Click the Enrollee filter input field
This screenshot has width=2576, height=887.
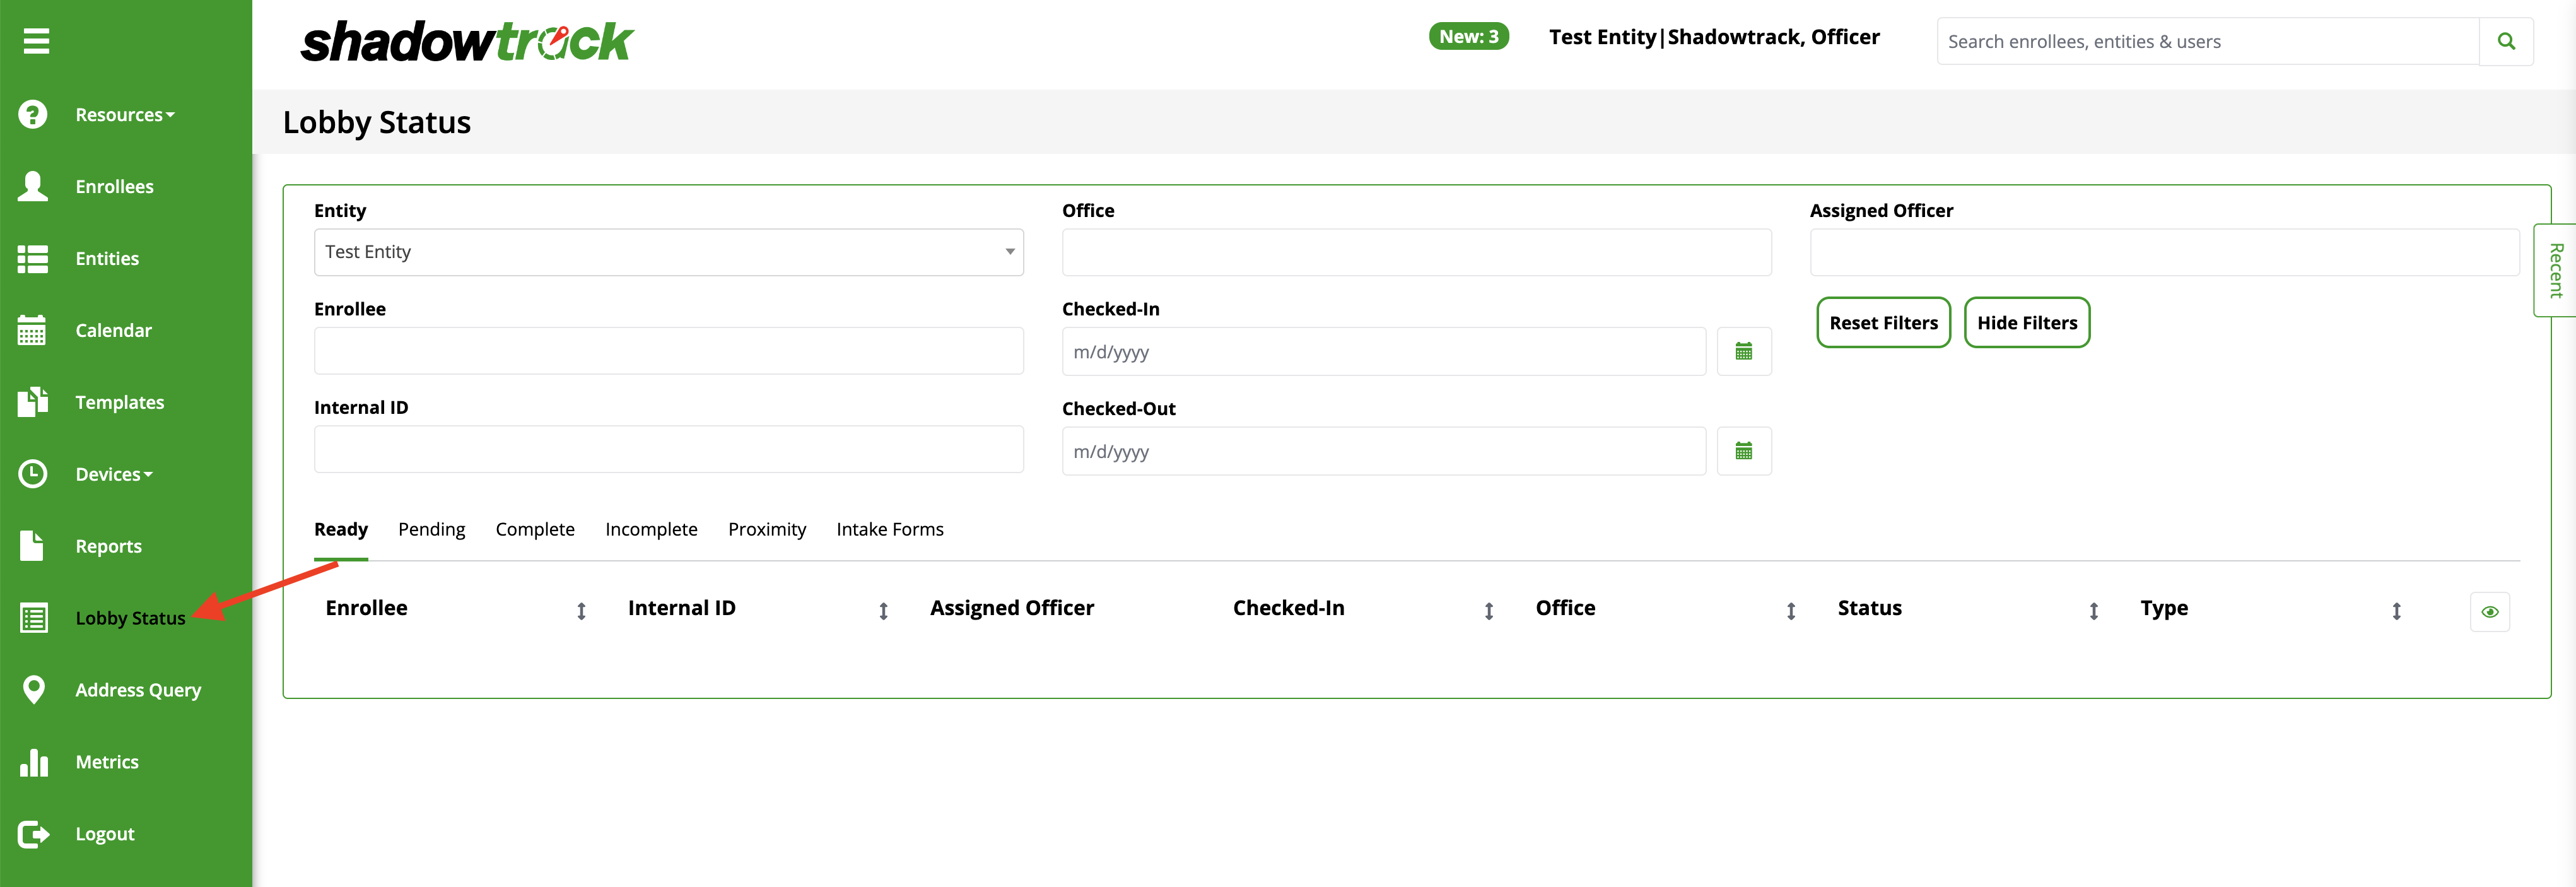click(668, 351)
